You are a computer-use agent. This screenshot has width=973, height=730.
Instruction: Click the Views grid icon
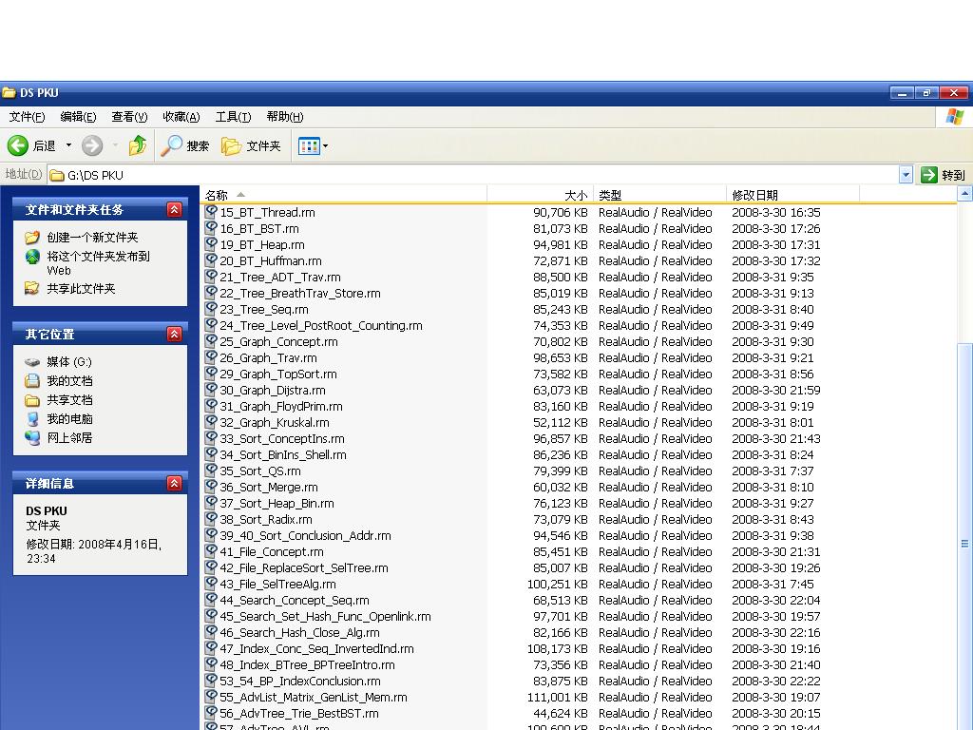(x=308, y=145)
